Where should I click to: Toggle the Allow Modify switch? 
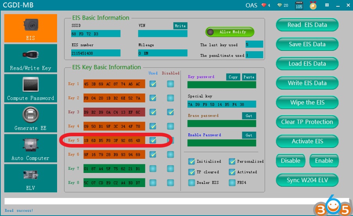coord(230,32)
